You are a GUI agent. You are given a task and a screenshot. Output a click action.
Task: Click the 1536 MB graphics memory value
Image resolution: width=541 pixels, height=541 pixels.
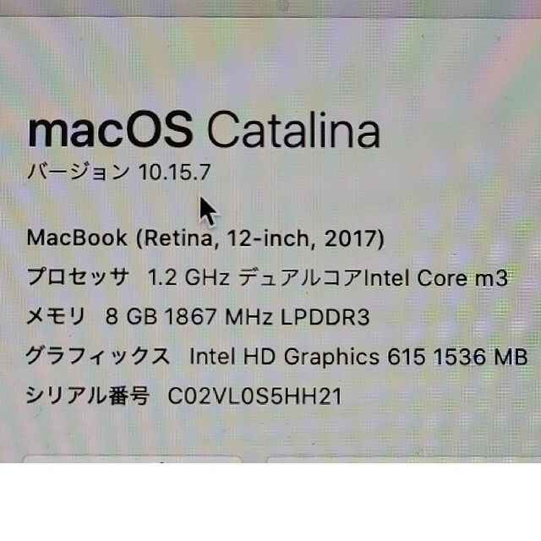click(480, 357)
